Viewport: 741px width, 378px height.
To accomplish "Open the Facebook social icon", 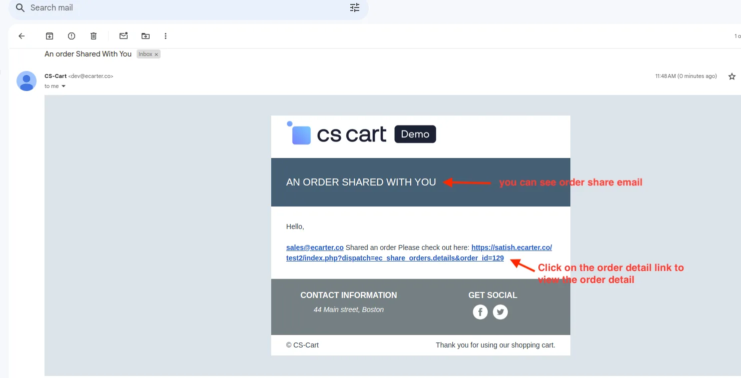I will [x=480, y=312].
